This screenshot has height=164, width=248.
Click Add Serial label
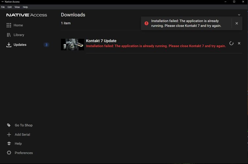(22, 134)
